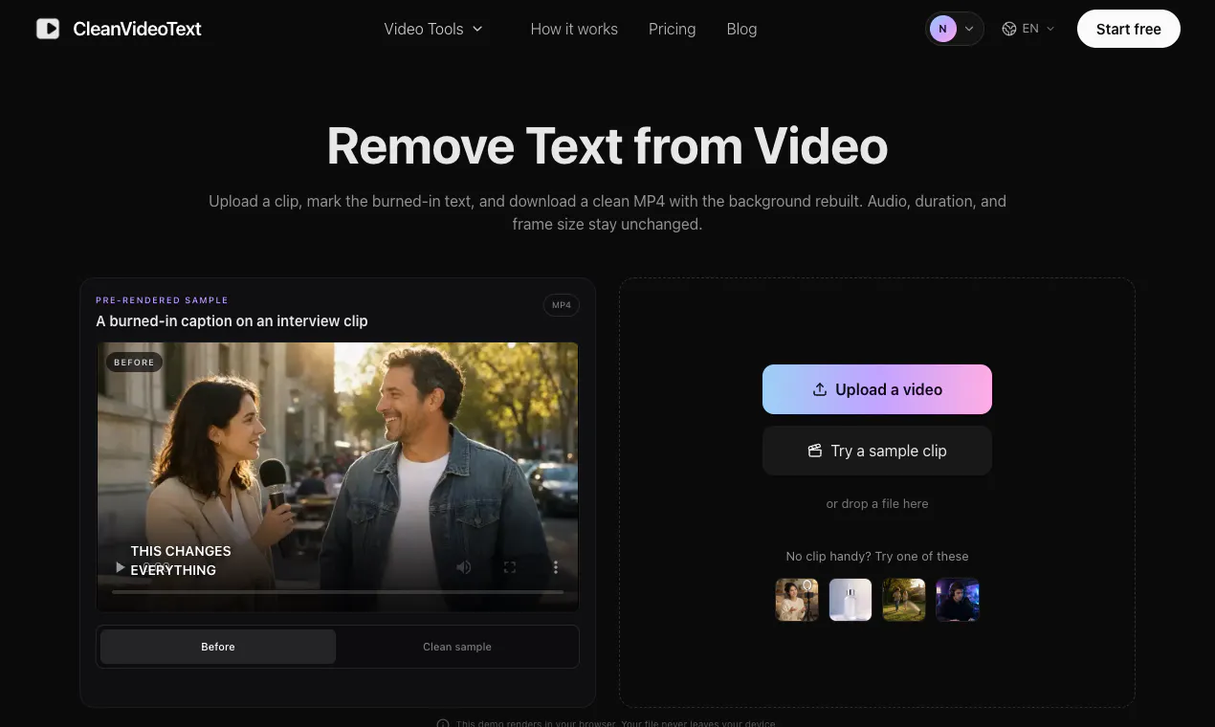Viewport: 1215px width, 727px height.
Task: Click Upload a video button
Action: pyautogui.click(x=877, y=389)
